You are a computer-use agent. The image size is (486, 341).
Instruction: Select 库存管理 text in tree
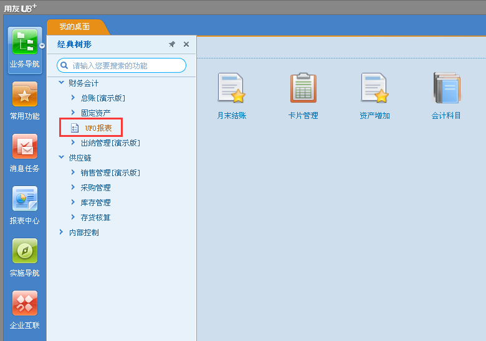coord(96,203)
